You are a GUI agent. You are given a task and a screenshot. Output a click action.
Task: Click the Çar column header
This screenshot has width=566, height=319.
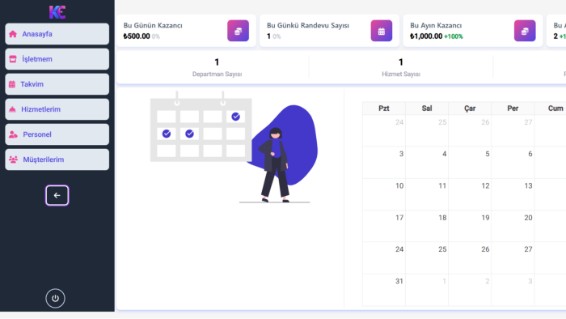470,108
